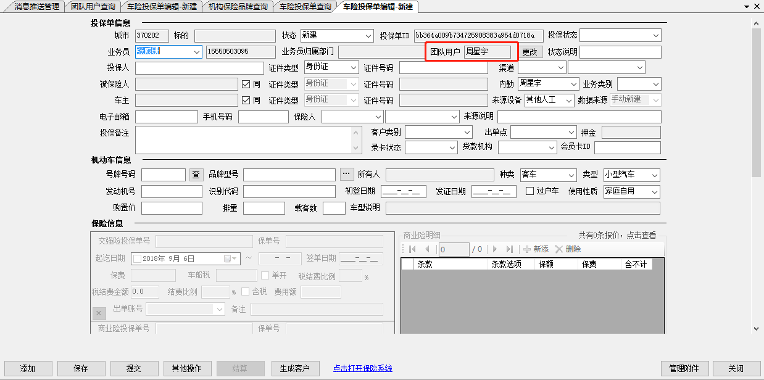Screen dimensions: 764x380
Task: Click the 发动机号 input field
Action: click(172, 191)
